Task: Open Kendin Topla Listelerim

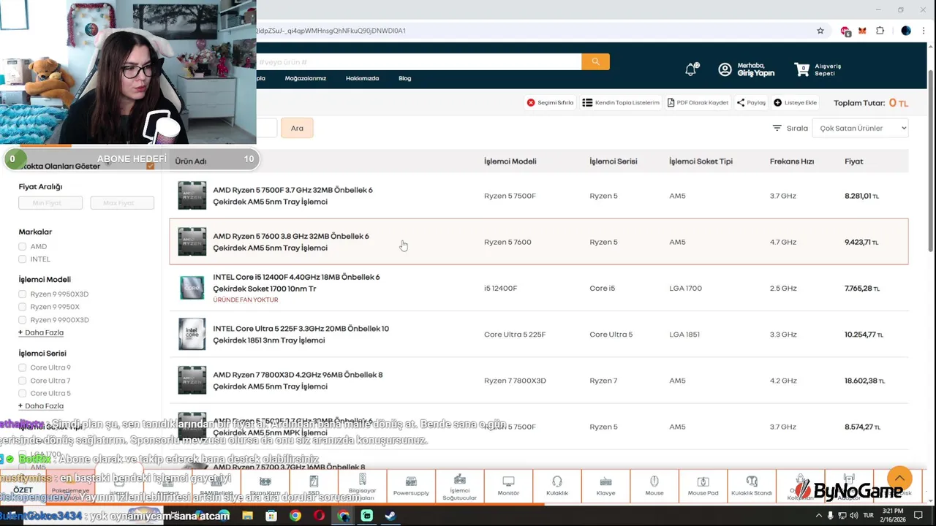Action: tap(621, 102)
